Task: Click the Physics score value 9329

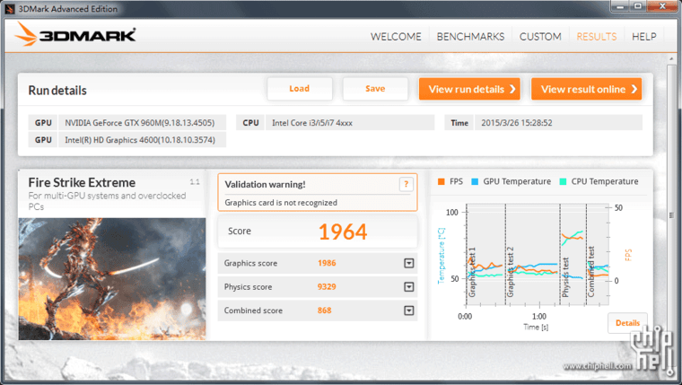Action: point(327,286)
